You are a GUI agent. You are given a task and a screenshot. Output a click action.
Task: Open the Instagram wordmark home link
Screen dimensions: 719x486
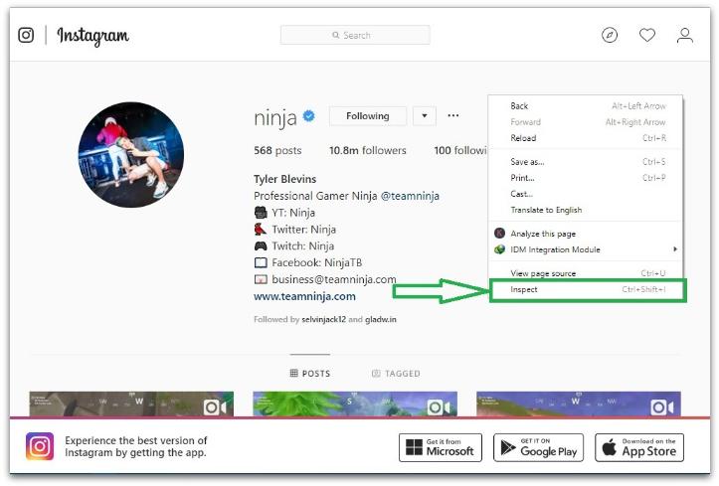pos(92,36)
